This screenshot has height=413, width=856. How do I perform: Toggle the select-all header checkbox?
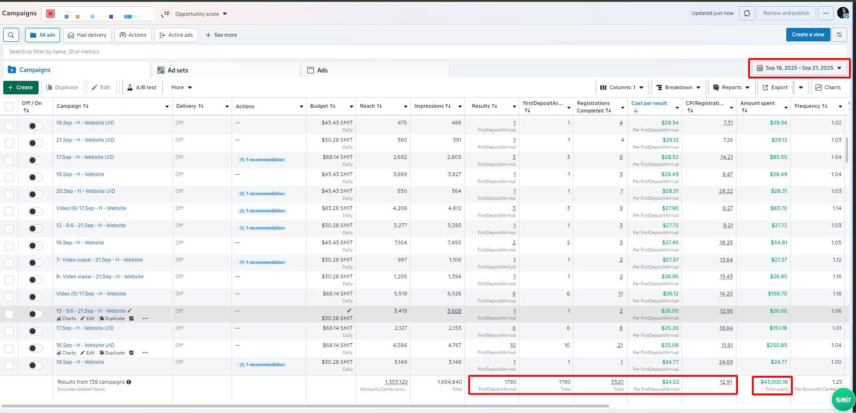point(9,106)
